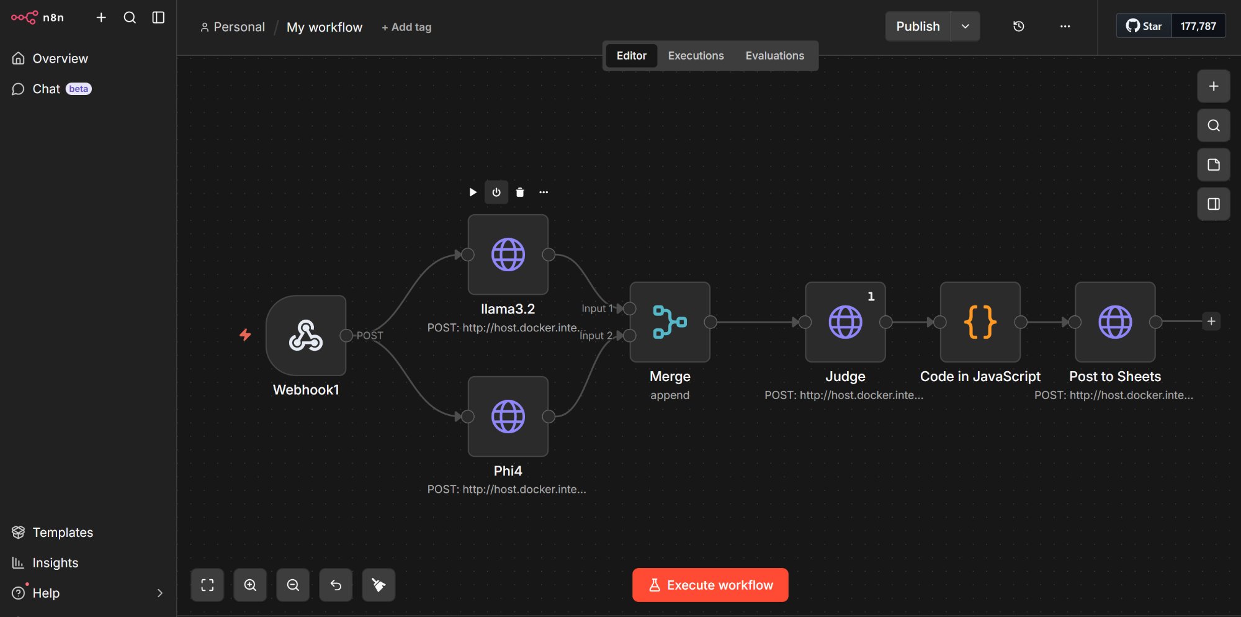Screen dimensions: 1241x617
Task: Expand the Help menu
Action: pyautogui.click(x=88, y=593)
